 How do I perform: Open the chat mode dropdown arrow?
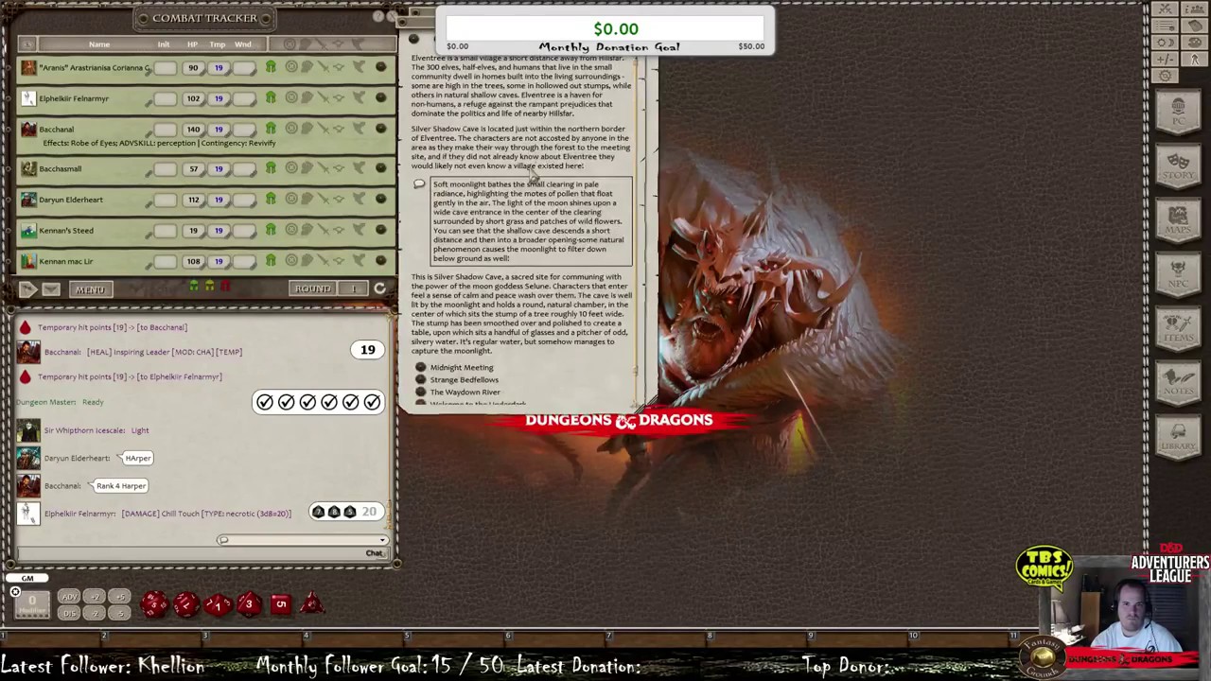tap(382, 540)
